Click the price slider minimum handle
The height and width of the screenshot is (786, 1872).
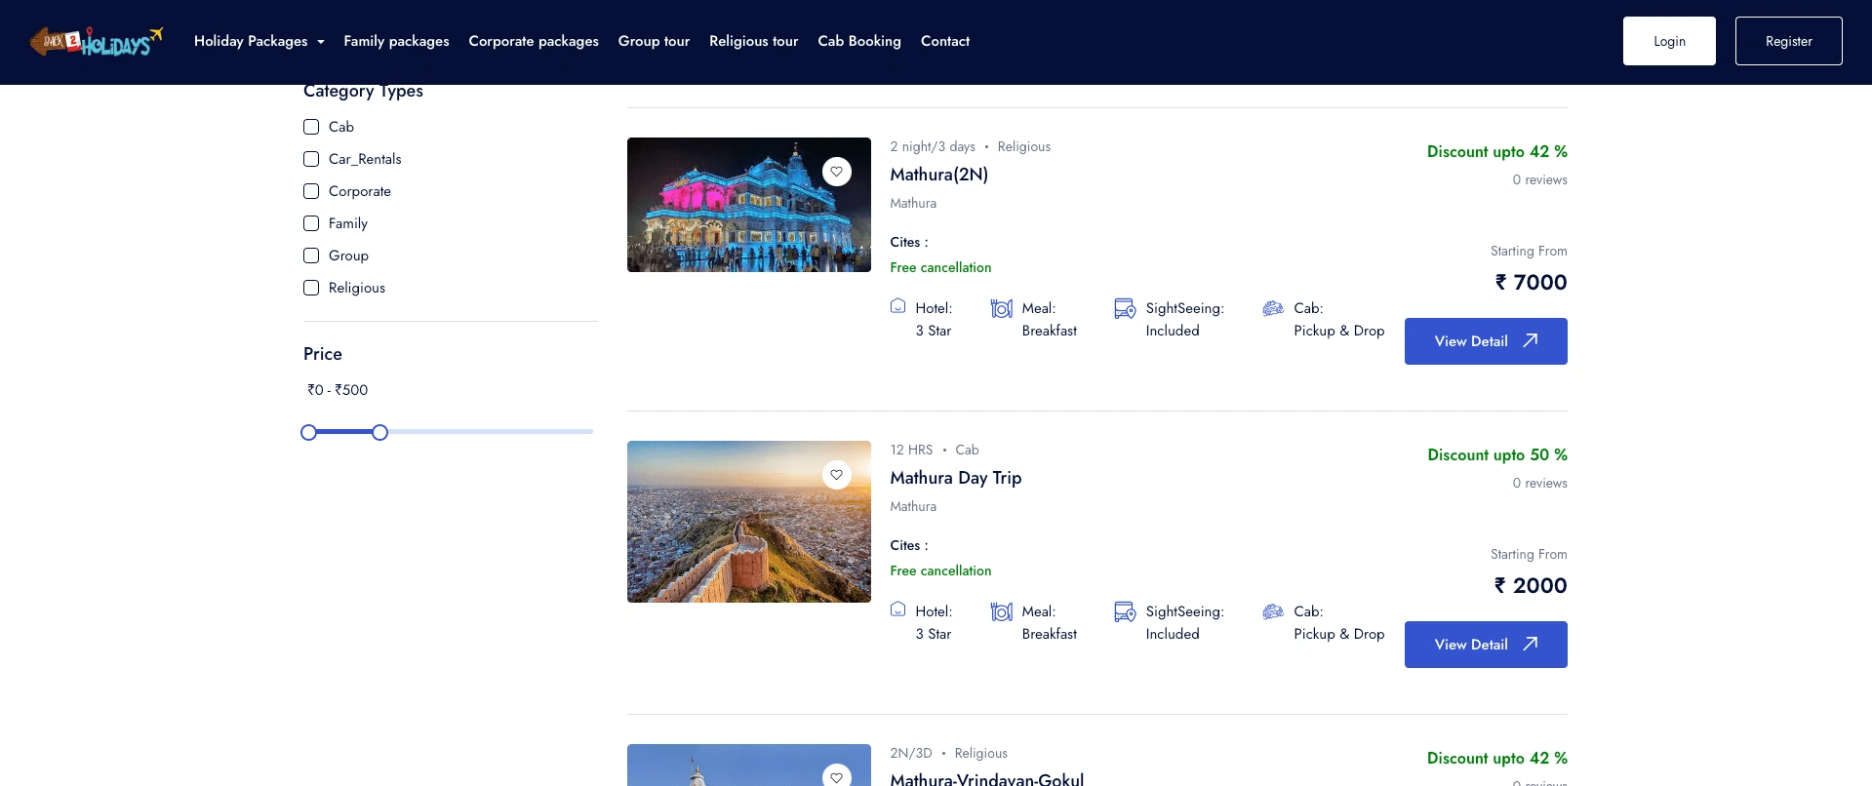click(309, 432)
